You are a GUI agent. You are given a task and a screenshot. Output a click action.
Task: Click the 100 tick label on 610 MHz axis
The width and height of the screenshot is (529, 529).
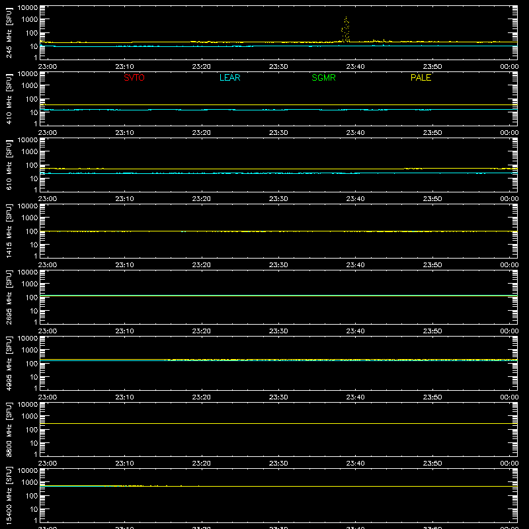[32, 165]
